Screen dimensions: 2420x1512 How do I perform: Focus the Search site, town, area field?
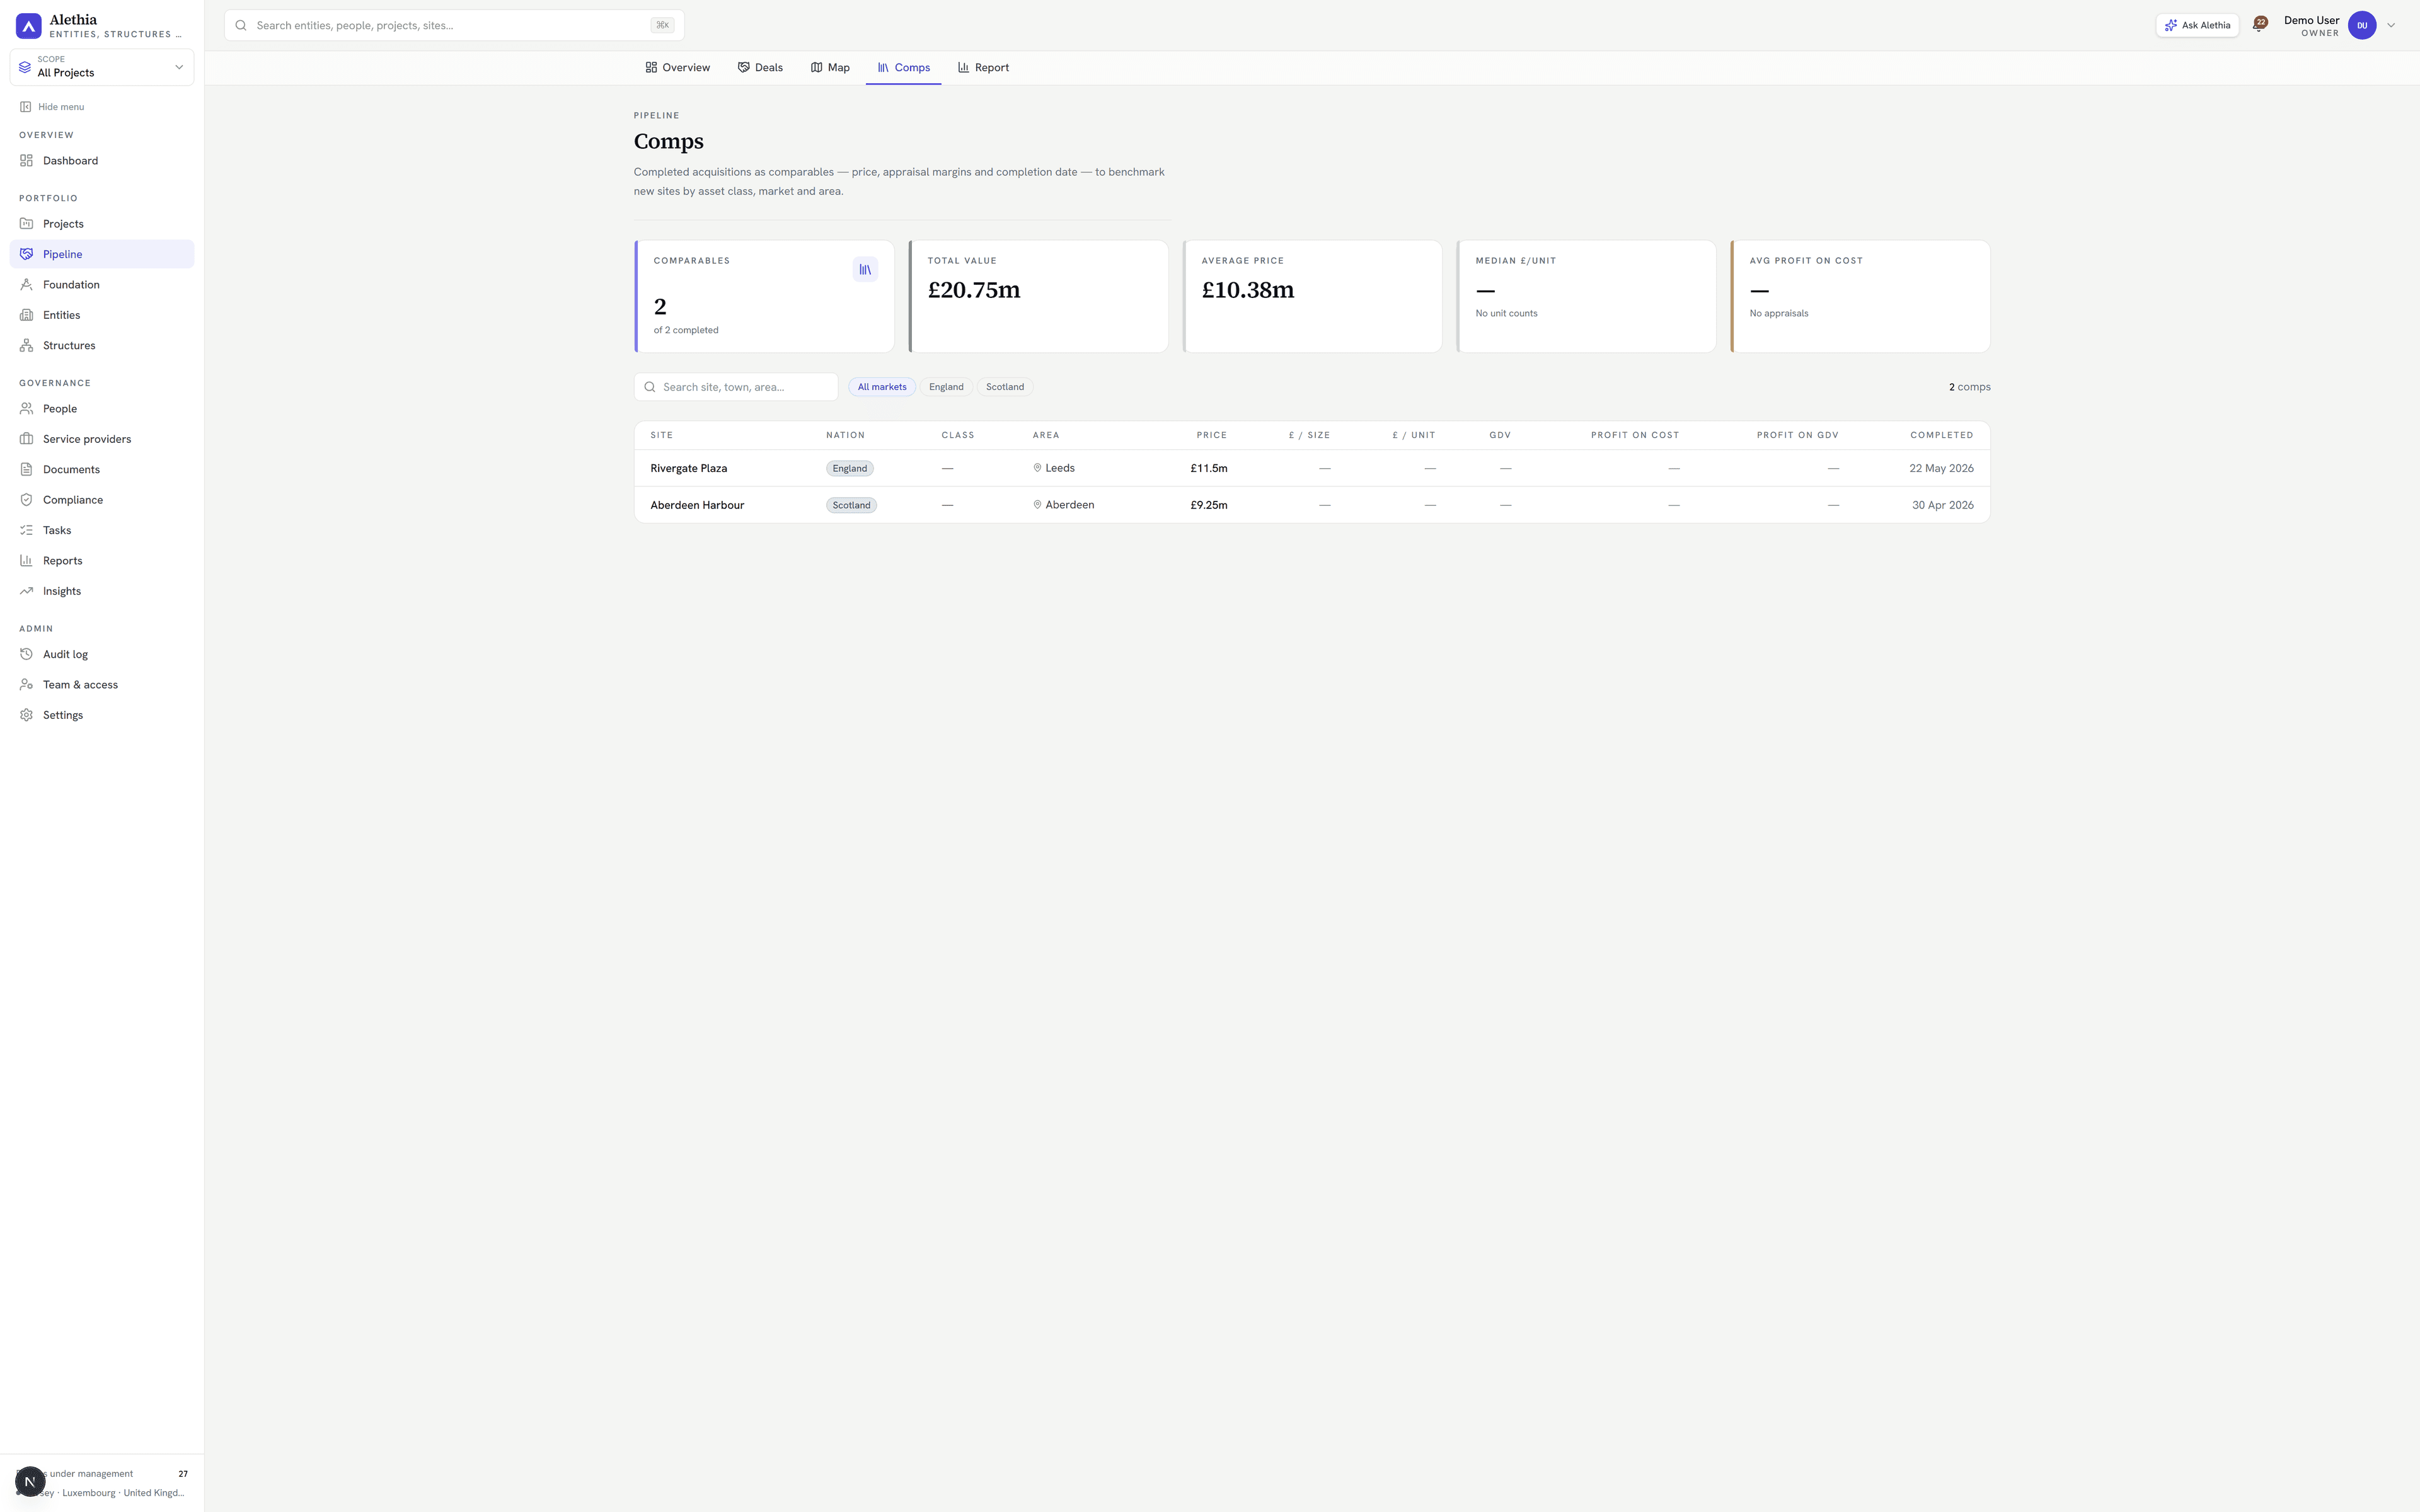click(736, 387)
